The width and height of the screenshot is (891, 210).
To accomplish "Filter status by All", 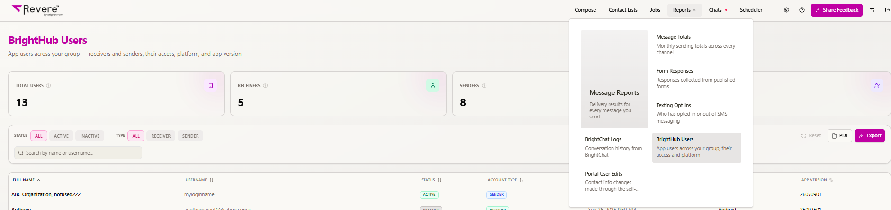I will coord(39,136).
